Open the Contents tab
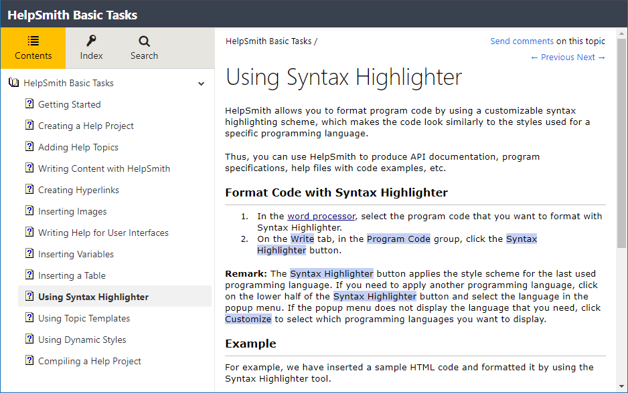 [33, 48]
